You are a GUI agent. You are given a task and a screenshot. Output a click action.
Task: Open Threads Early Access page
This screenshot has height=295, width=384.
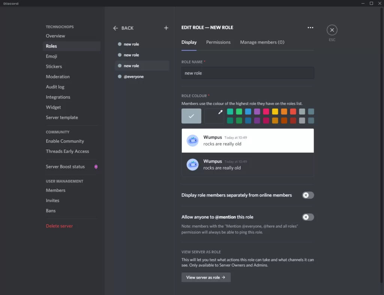[x=72, y=151]
